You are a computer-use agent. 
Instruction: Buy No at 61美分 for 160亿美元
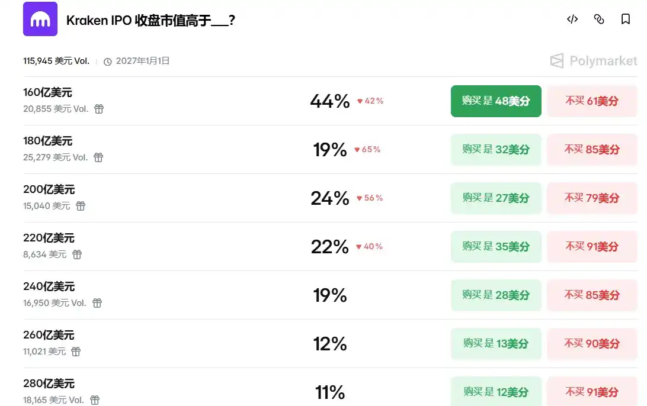(592, 101)
